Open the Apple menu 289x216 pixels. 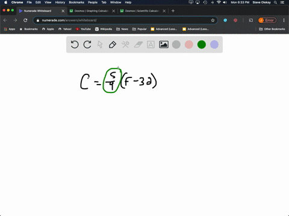[x=5, y=2]
